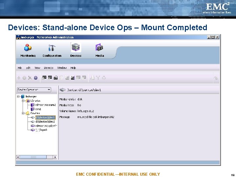Screen dimensions: 236x177
Task: Select device d:\devices\dev2 in tree
Action: [x=45, y=122]
